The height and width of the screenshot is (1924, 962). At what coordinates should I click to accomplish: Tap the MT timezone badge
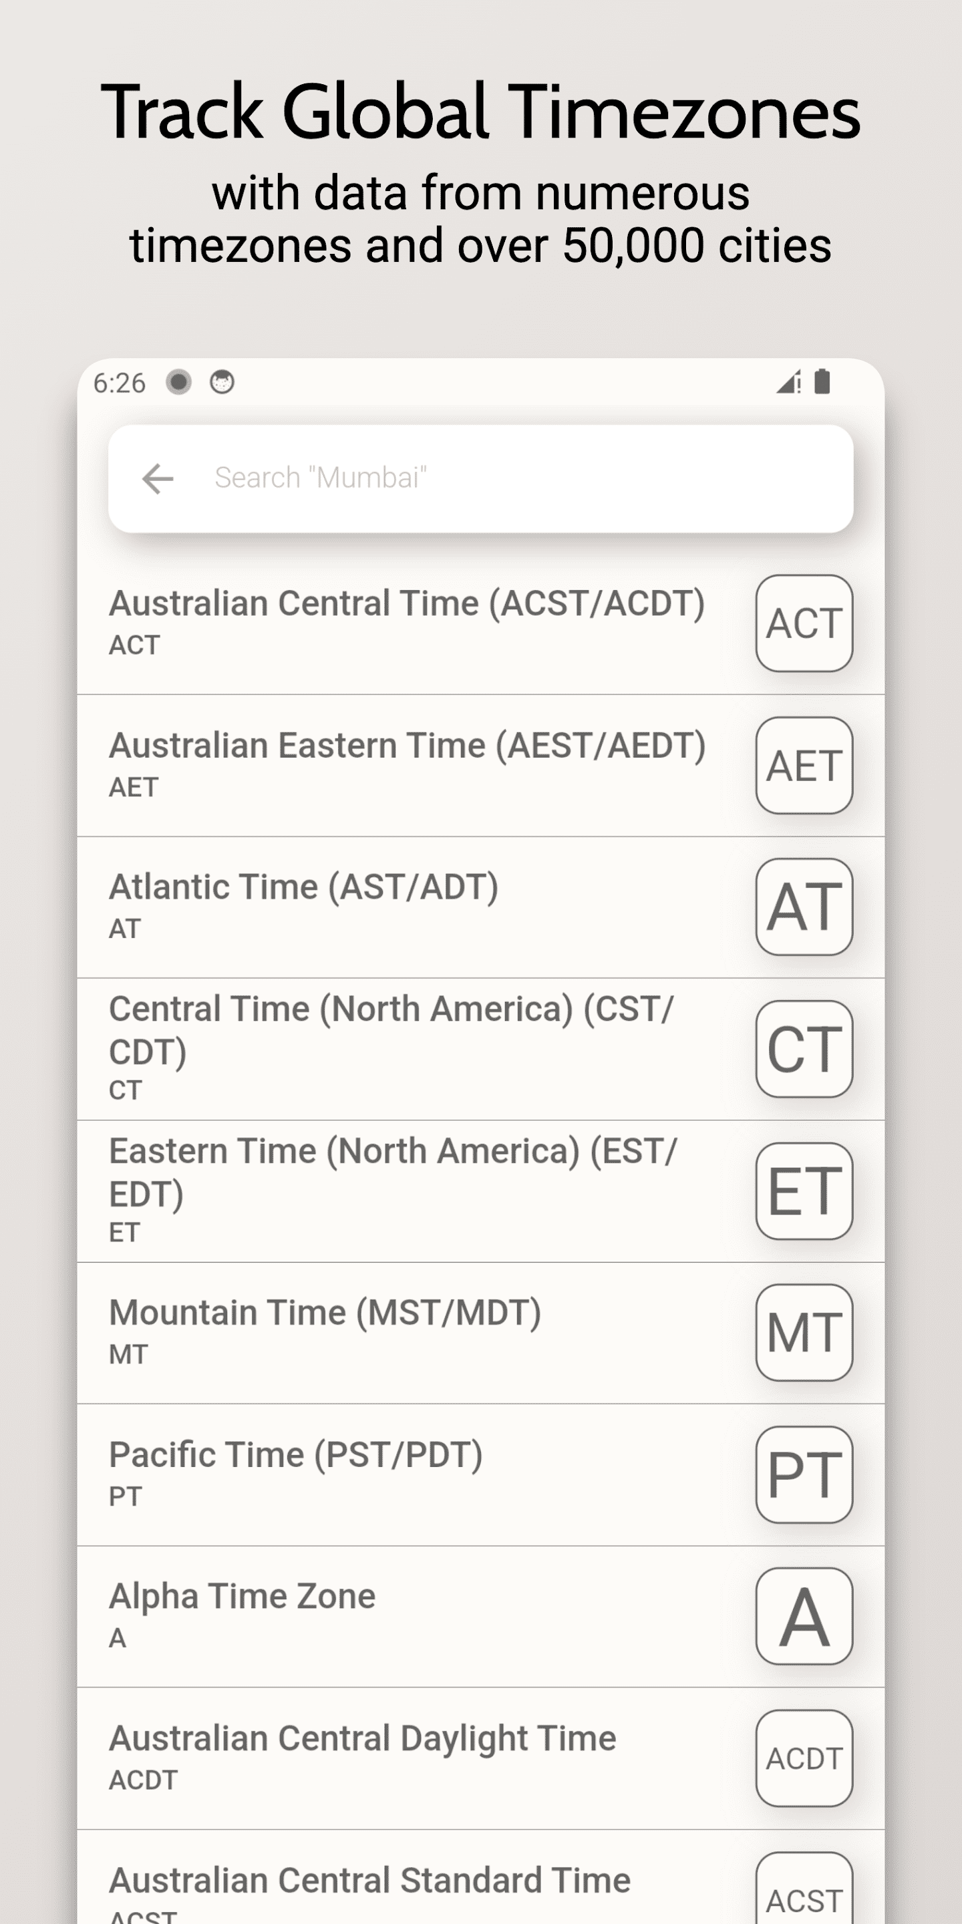point(804,1333)
